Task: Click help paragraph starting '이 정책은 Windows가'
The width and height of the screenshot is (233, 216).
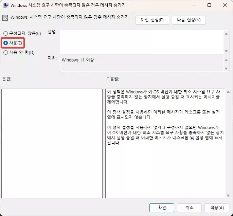Action: click(x=163, y=97)
